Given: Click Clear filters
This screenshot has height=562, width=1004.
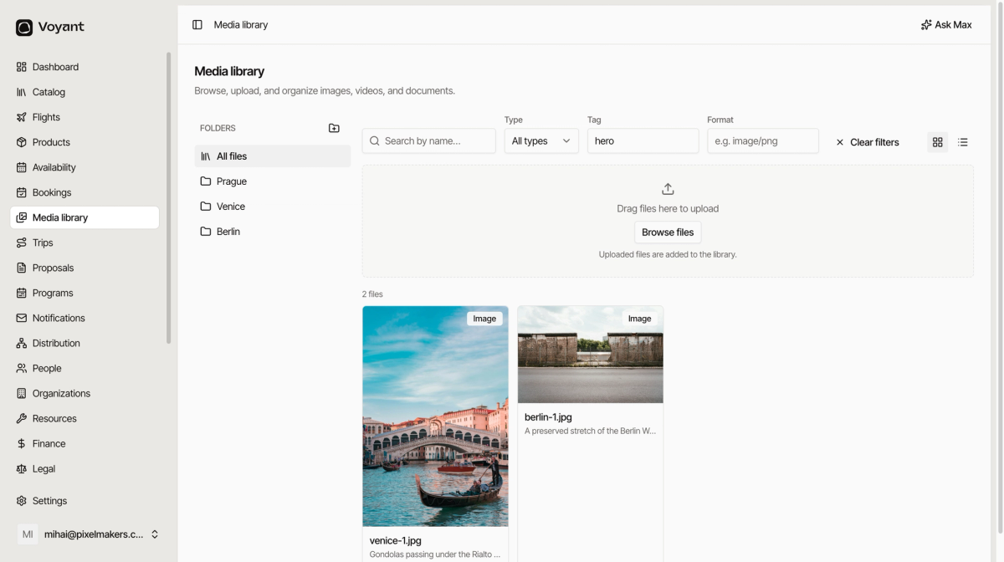Looking at the screenshot, I should [868, 142].
